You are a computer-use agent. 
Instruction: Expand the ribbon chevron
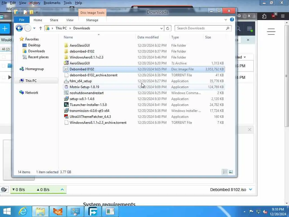coord(226,20)
